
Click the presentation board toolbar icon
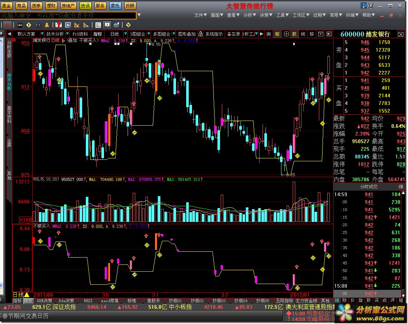coord(107,25)
